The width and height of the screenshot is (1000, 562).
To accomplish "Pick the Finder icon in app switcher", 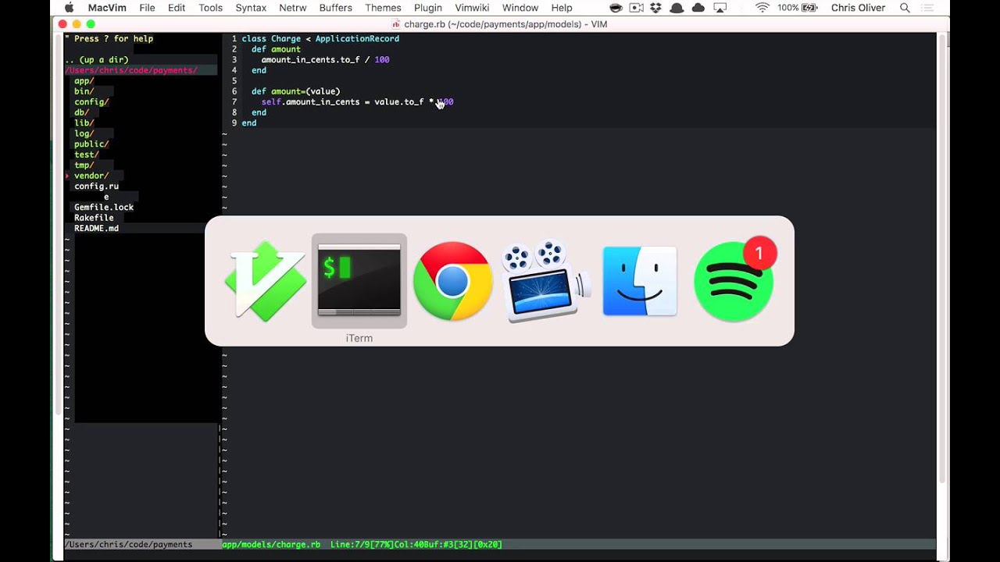I will pyautogui.click(x=640, y=281).
